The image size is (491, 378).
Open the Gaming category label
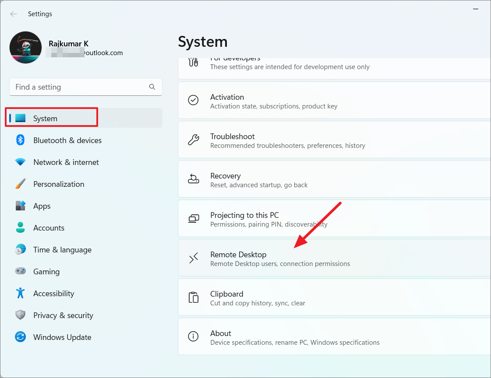(x=46, y=272)
